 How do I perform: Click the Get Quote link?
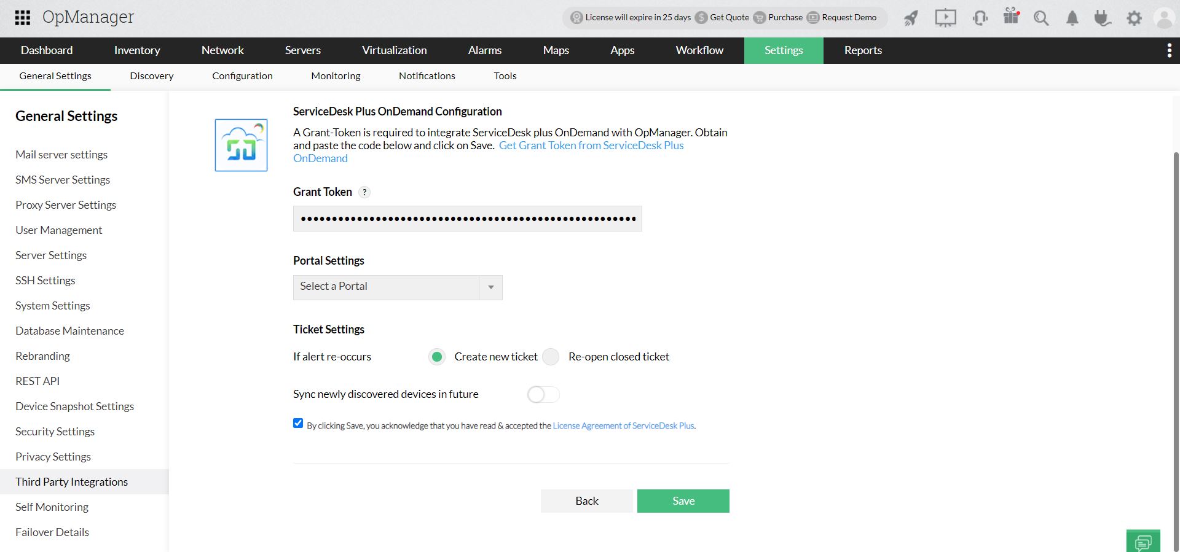730,18
